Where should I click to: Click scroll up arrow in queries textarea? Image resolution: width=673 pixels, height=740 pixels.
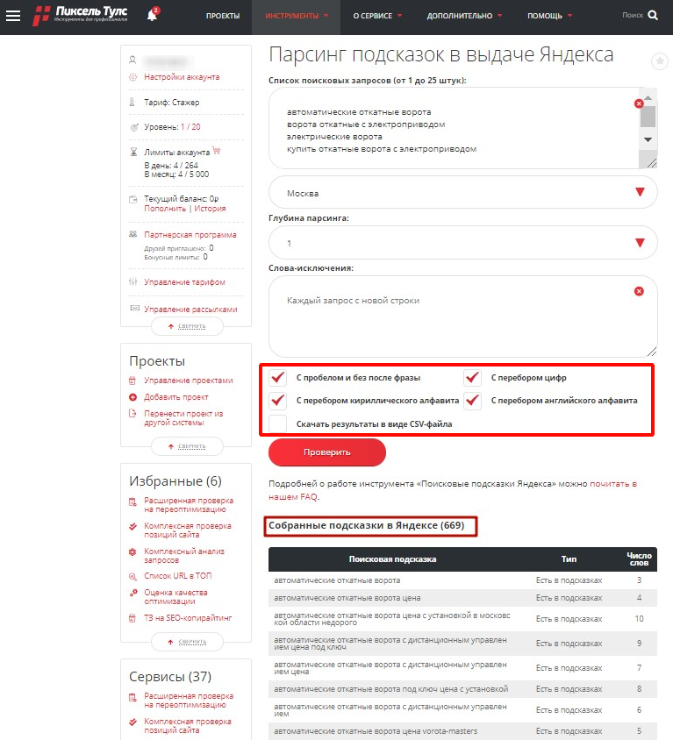(648, 97)
